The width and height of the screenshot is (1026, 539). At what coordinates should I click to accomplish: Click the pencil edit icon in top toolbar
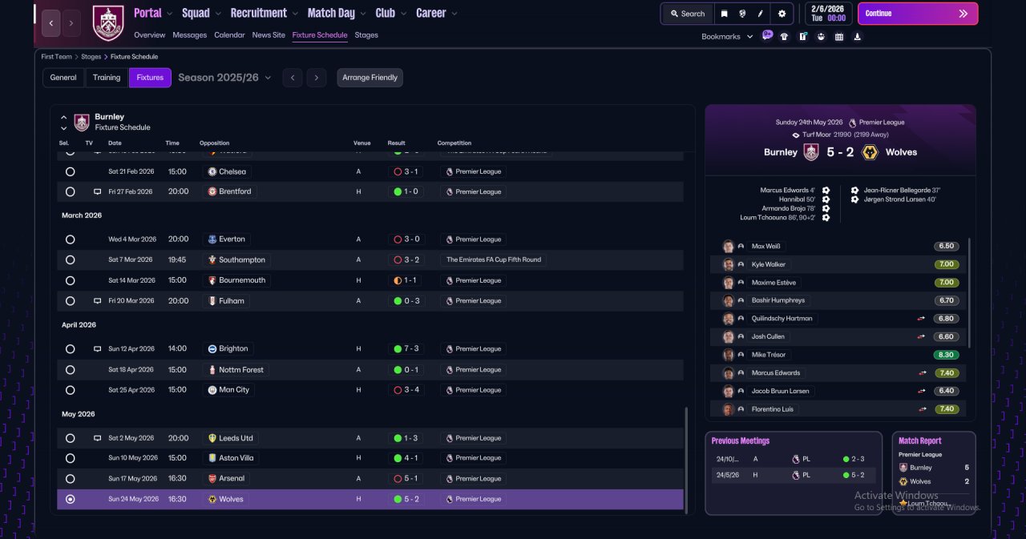(760, 14)
